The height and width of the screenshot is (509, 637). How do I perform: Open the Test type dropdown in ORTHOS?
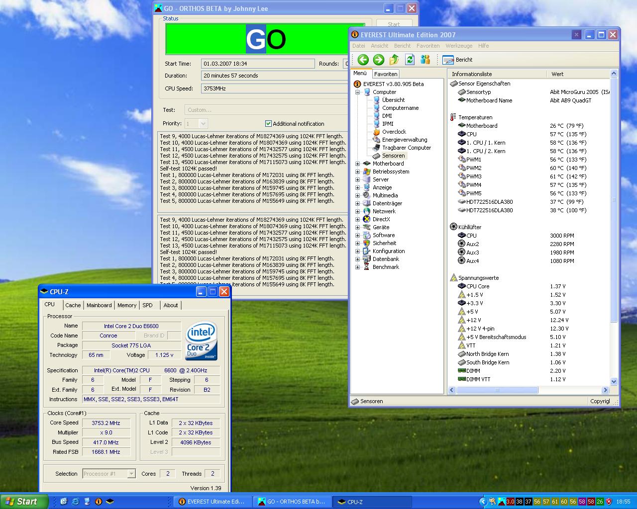click(266, 110)
